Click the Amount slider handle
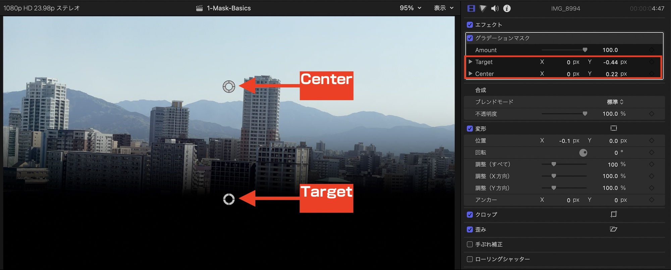This screenshot has height=270, width=671. point(585,50)
